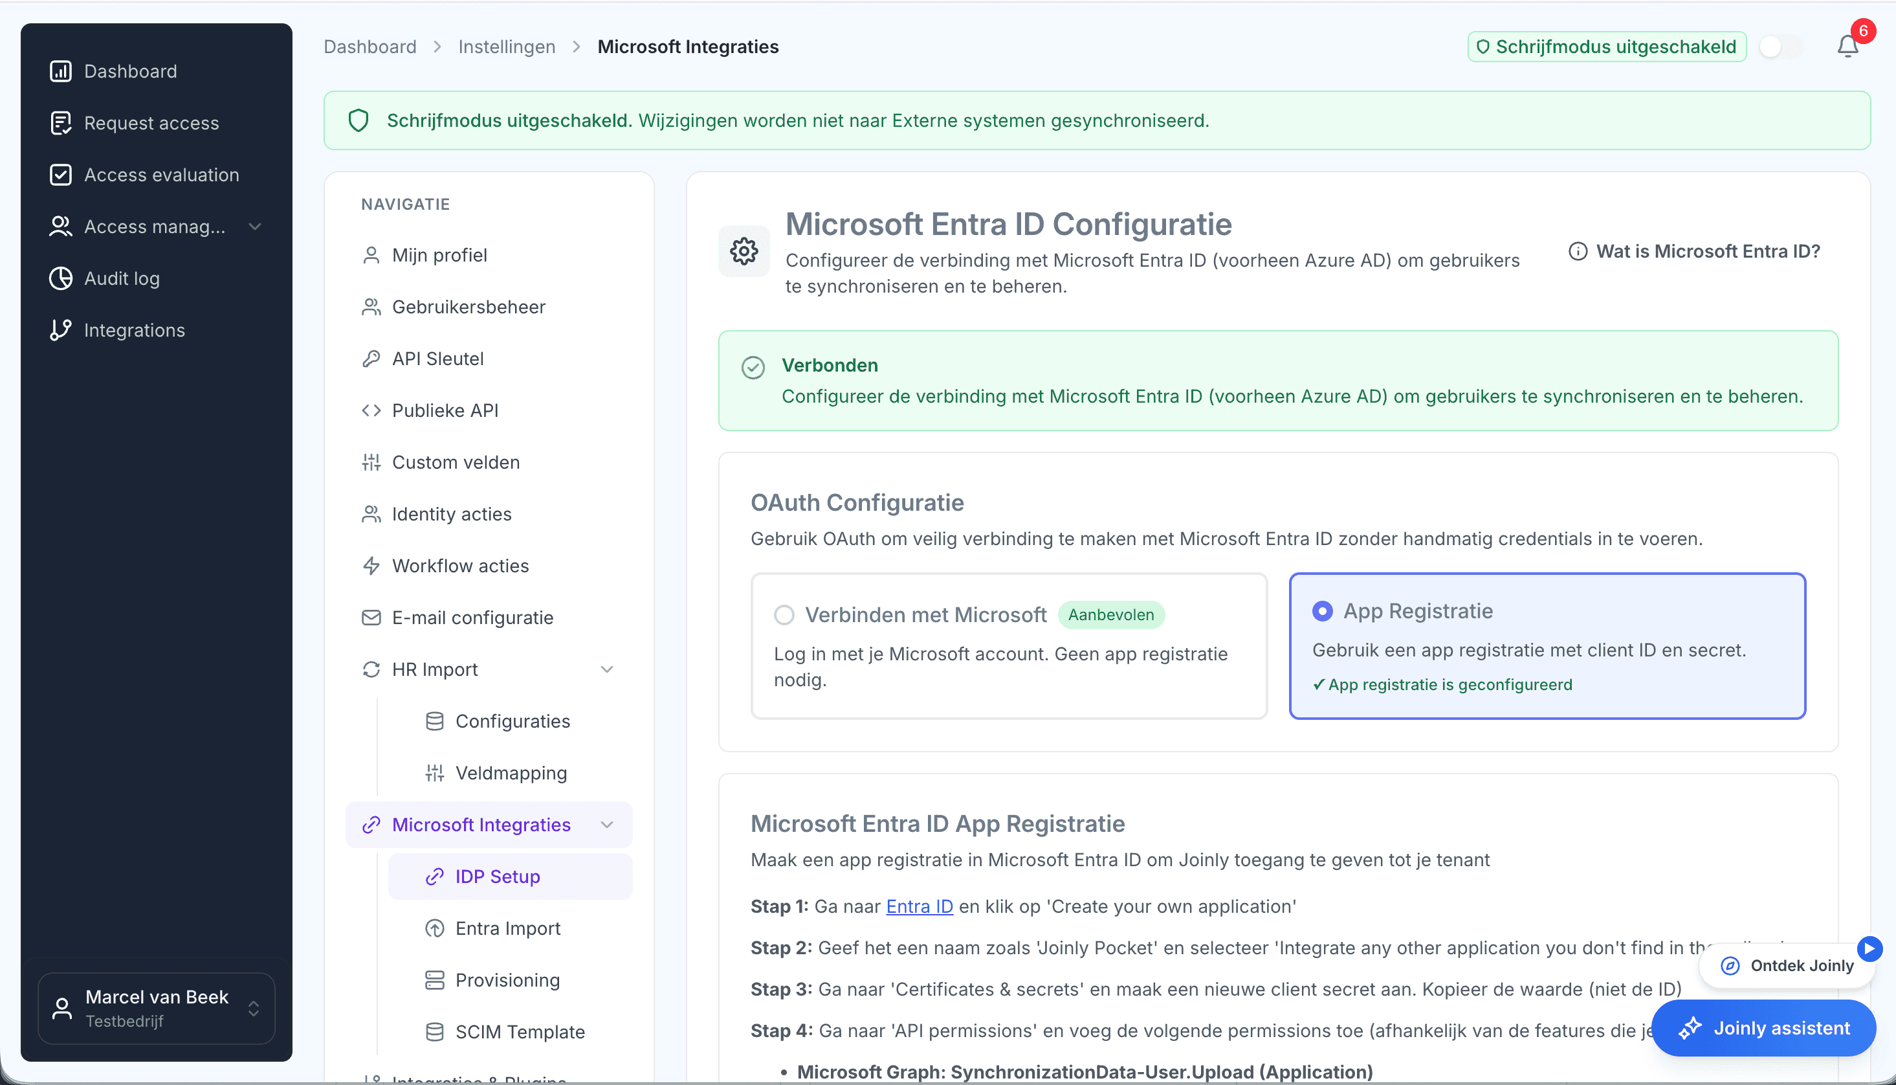The width and height of the screenshot is (1896, 1085).
Task: Click the Audit log pie icon
Action: [60, 278]
